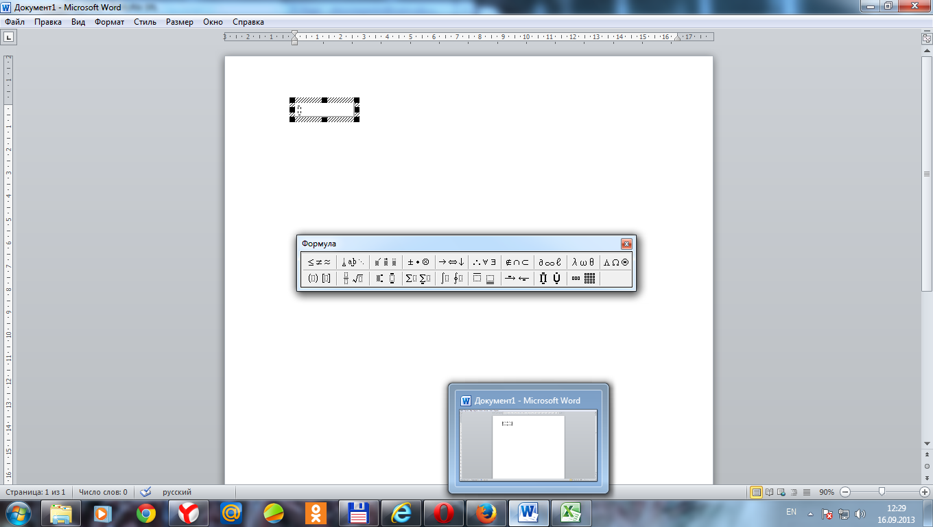This screenshot has width=933, height=527.
Task: Open labeled arrow templates palette
Action: click(517, 278)
